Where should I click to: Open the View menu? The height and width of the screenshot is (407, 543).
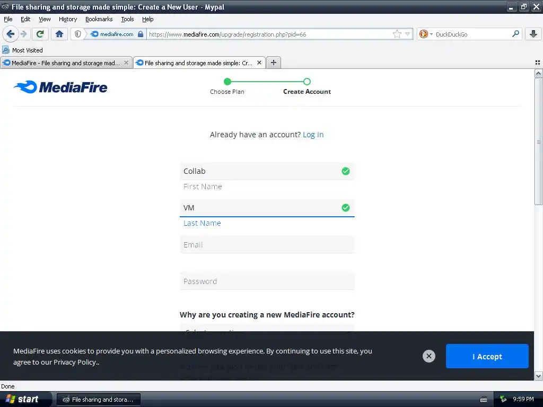45,19
